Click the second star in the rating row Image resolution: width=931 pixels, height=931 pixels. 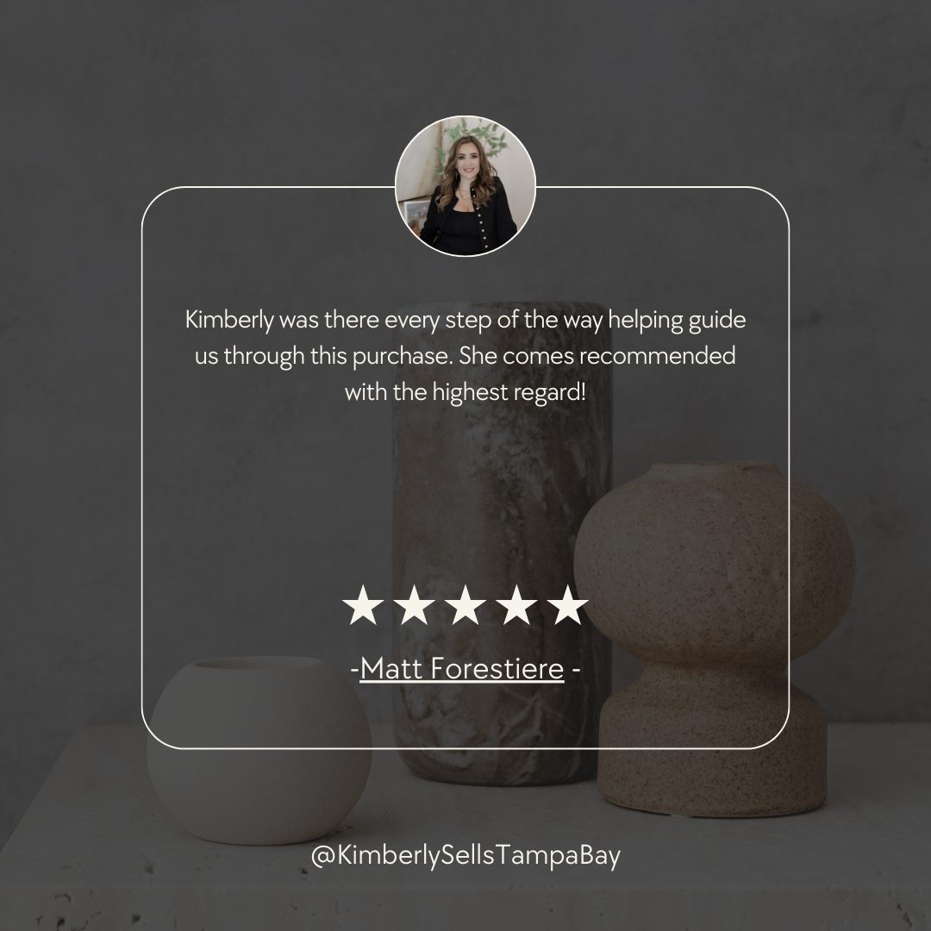[x=414, y=605]
